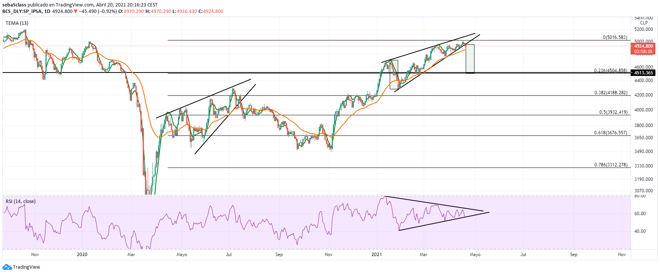Click the current price label 4924.800
This screenshot has width=660, height=274.
tap(643, 46)
